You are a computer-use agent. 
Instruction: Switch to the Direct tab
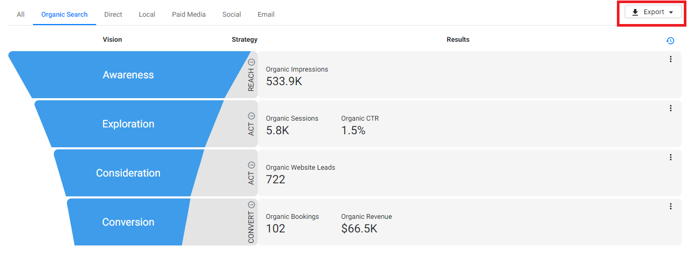click(113, 14)
